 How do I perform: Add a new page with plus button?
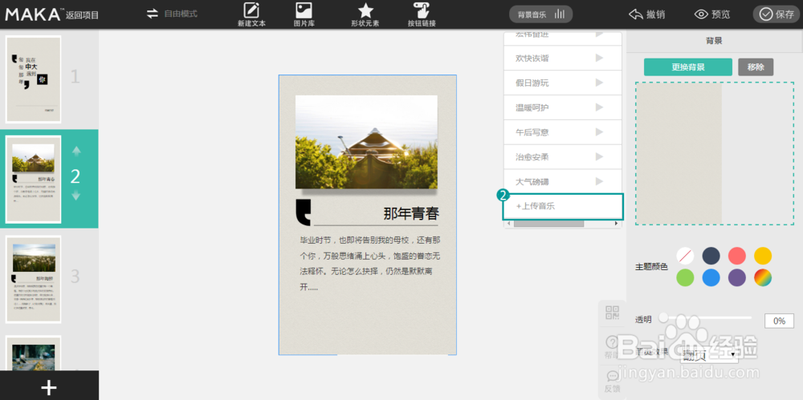(49, 387)
